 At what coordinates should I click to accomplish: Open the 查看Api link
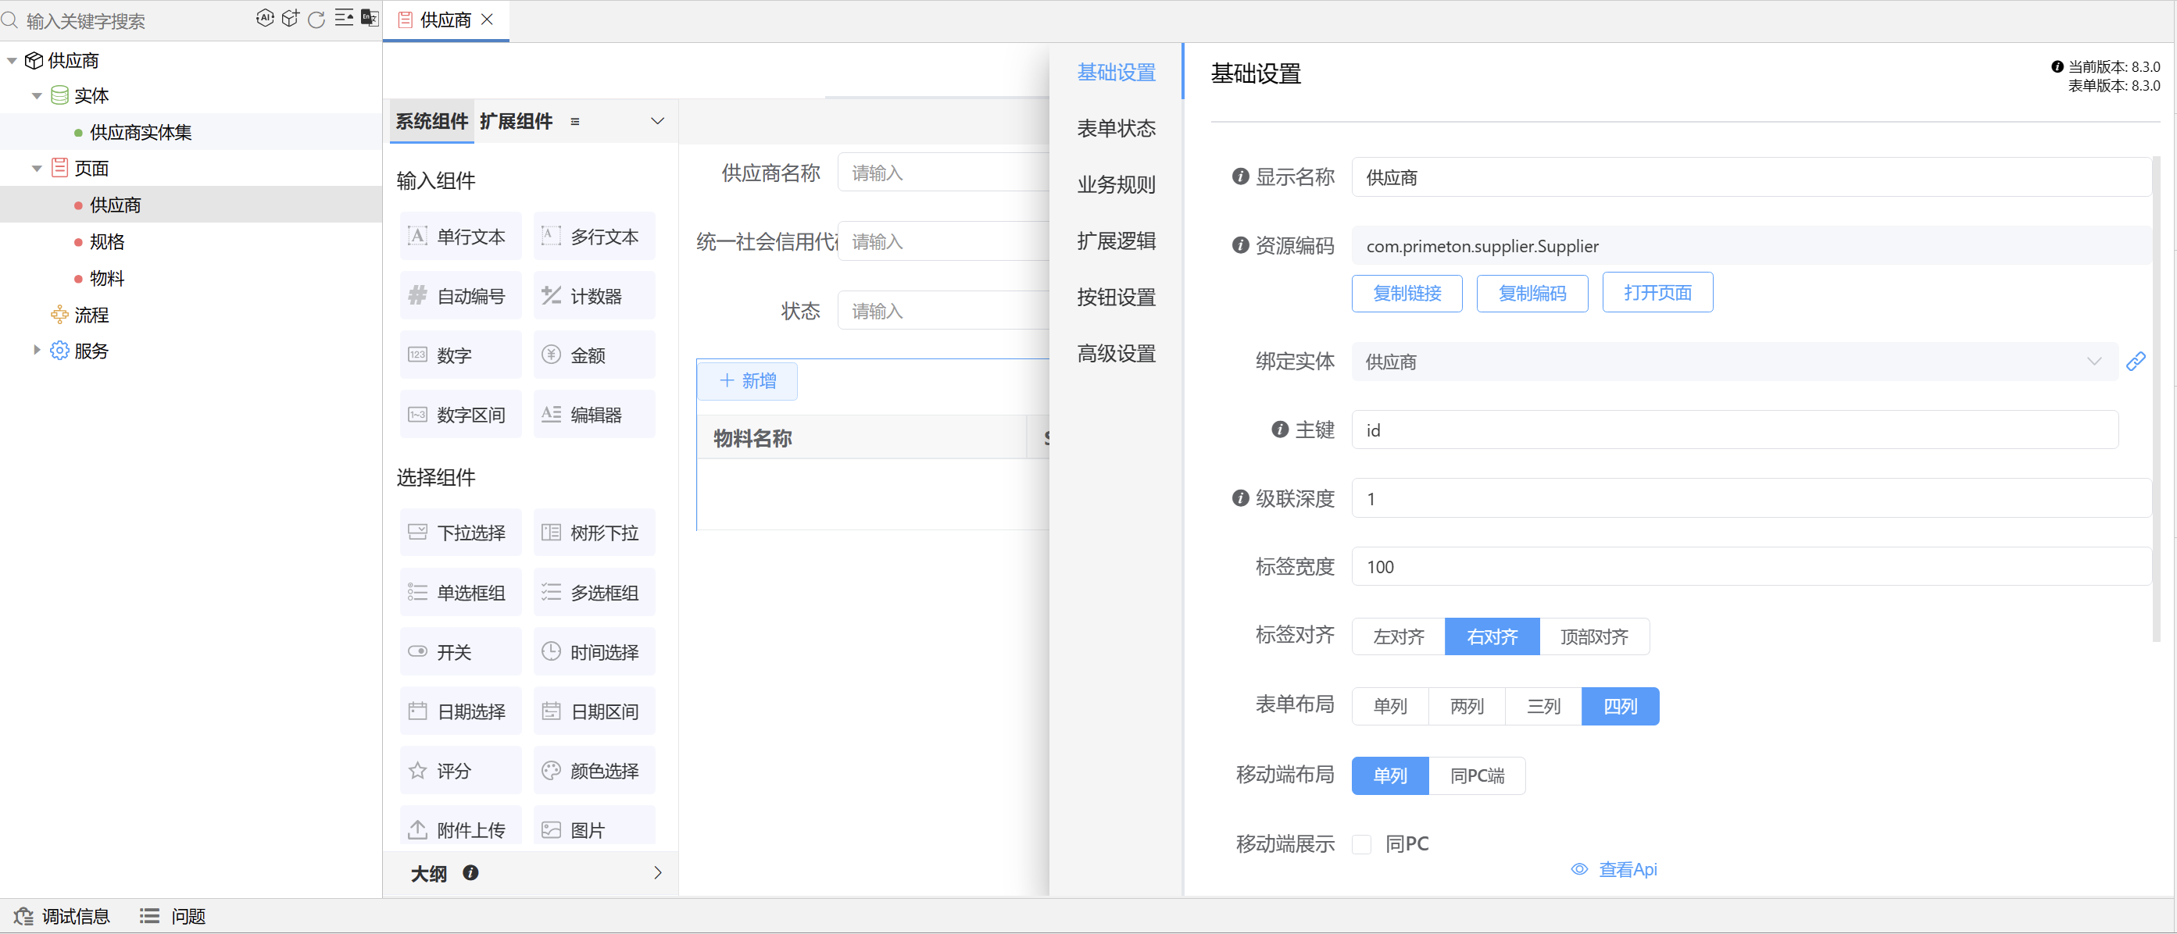(x=1627, y=869)
